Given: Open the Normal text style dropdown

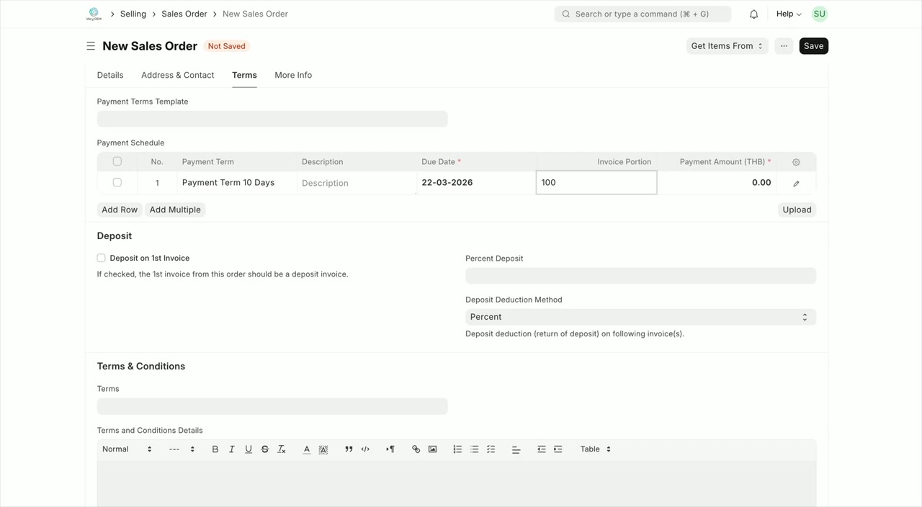Looking at the screenshot, I should pos(127,449).
